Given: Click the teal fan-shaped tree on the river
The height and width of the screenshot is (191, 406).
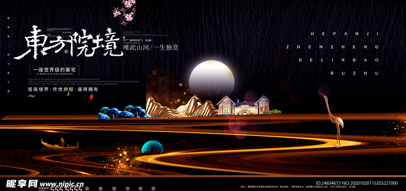Looking at the screenshot, I should [153, 147].
